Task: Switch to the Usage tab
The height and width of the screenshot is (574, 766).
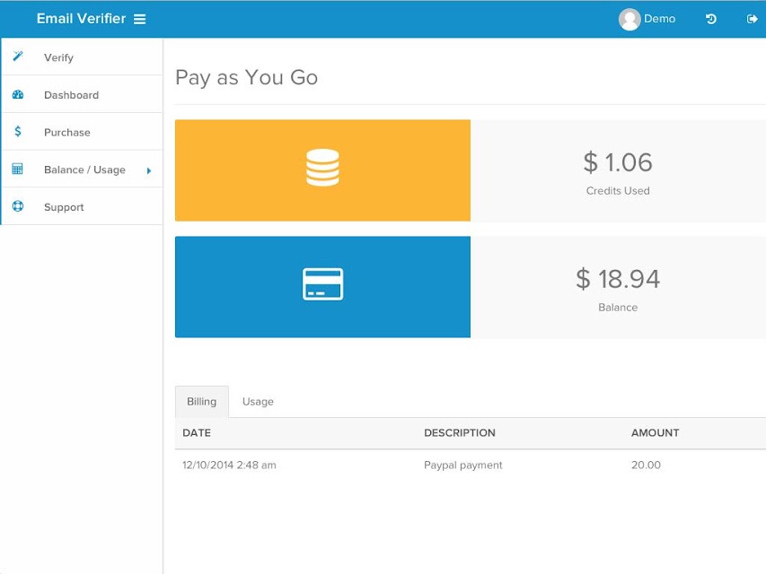Action: tap(258, 402)
